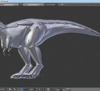The width and height of the screenshot is (100, 91).
Task: Enable the rotate manipulator arc
Action: point(24,89)
